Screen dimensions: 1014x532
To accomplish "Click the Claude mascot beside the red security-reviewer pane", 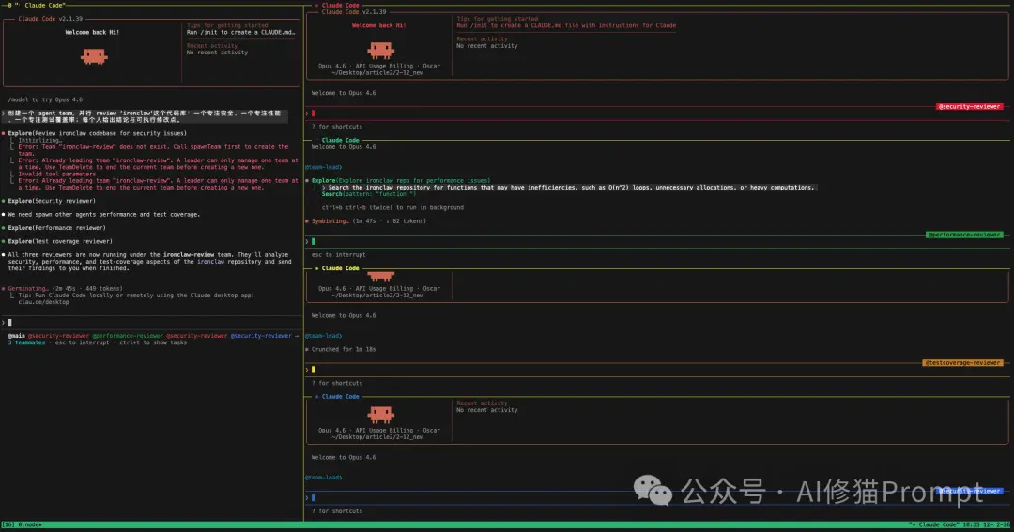I will (x=380, y=51).
